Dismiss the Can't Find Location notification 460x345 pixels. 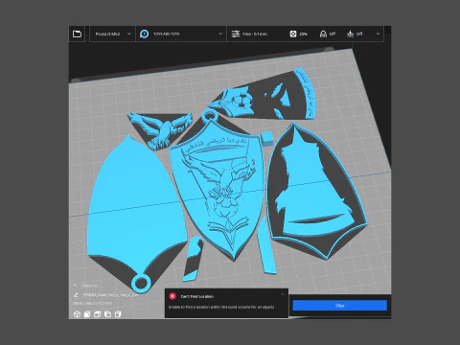(283, 294)
